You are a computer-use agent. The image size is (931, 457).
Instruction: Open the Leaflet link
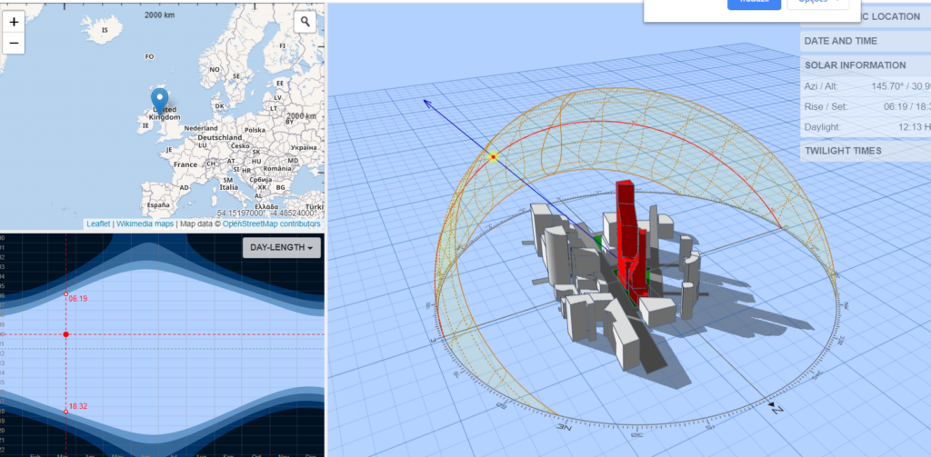[98, 224]
